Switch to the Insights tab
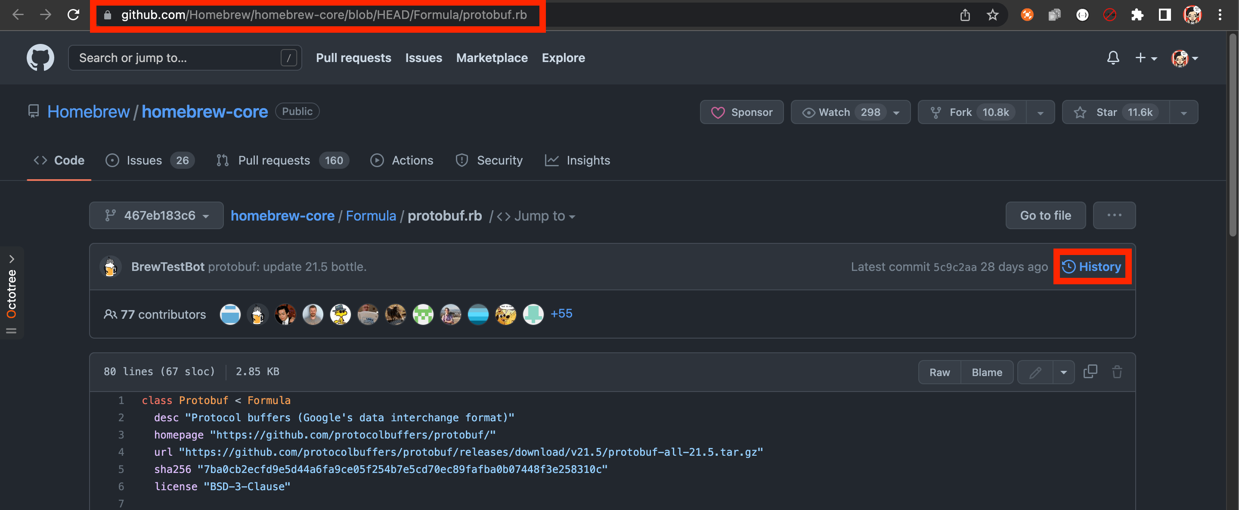The height and width of the screenshot is (510, 1239). click(x=577, y=160)
